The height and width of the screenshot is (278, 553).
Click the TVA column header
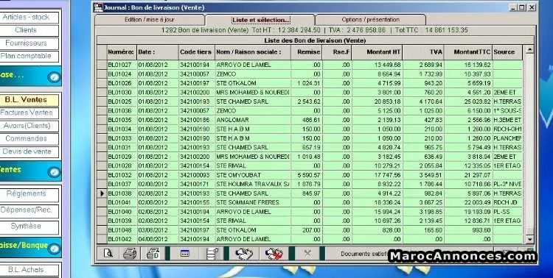click(x=423, y=52)
